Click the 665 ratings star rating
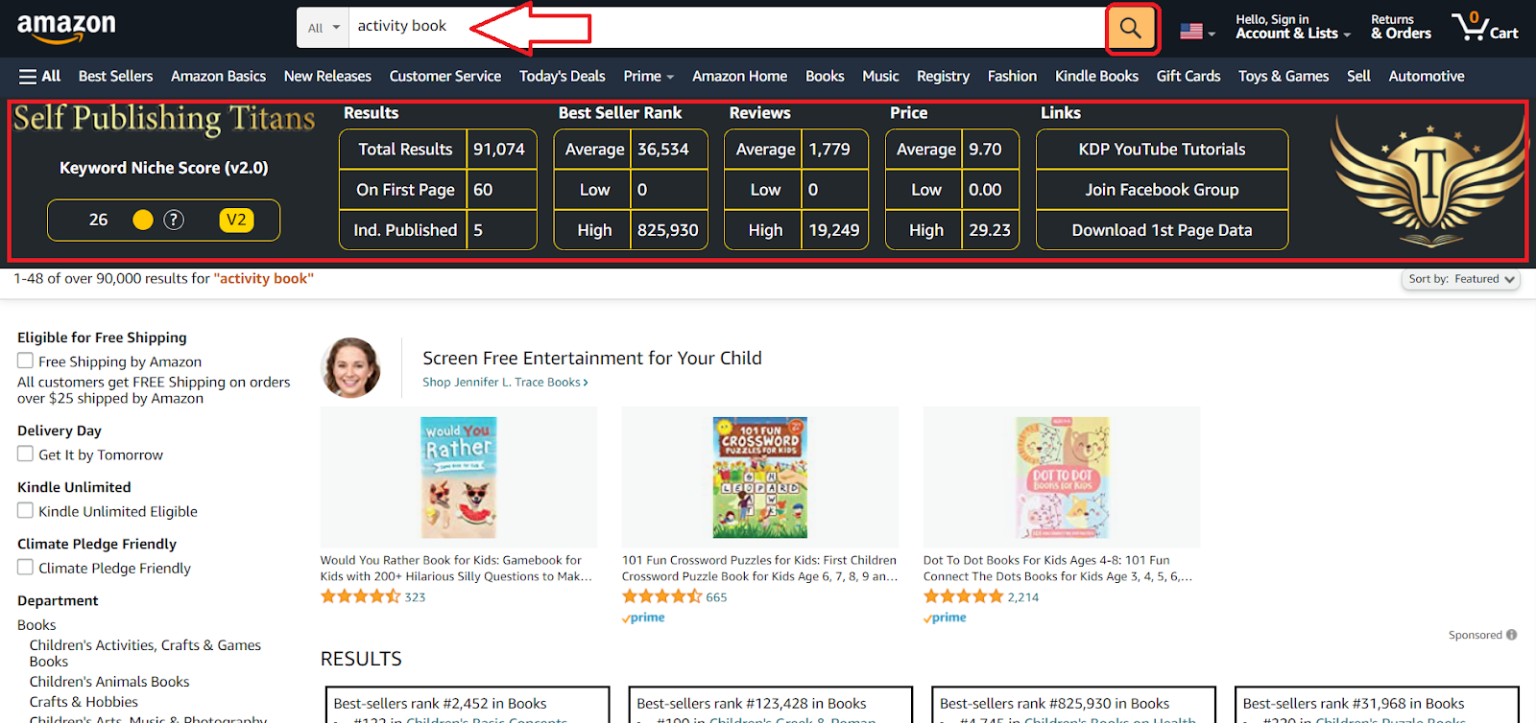The image size is (1536, 723). 661,596
